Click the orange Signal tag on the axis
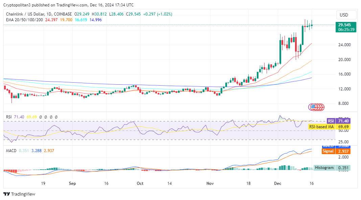Screen dimensions: 361x200 (x=328, y=151)
